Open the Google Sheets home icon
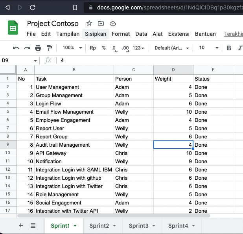Viewport: 243px width, 234px height. click(x=13, y=28)
